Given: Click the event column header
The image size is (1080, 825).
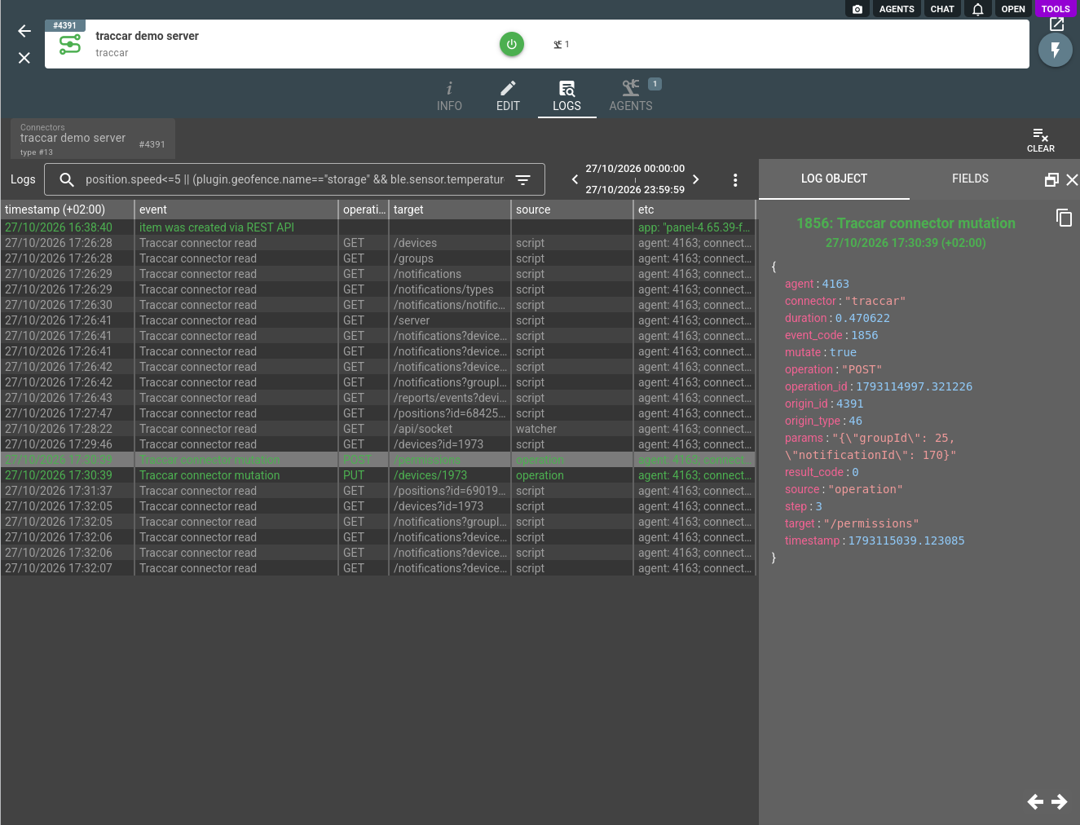Looking at the screenshot, I should [x=236, y=210].
